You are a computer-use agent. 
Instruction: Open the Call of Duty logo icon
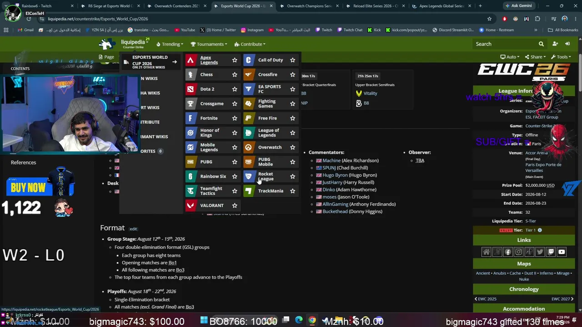(248, 60)
